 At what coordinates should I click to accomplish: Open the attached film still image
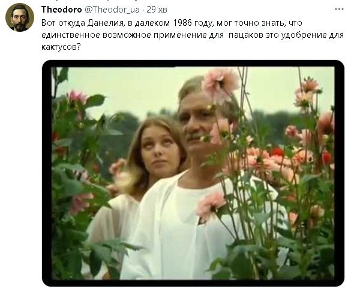(x=193, y=173)
